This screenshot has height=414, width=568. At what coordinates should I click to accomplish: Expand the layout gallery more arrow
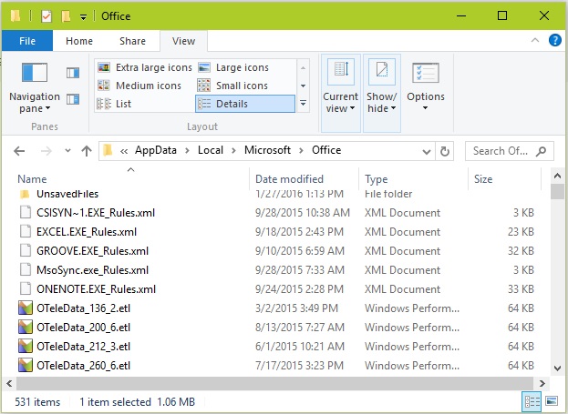(304, 104)
